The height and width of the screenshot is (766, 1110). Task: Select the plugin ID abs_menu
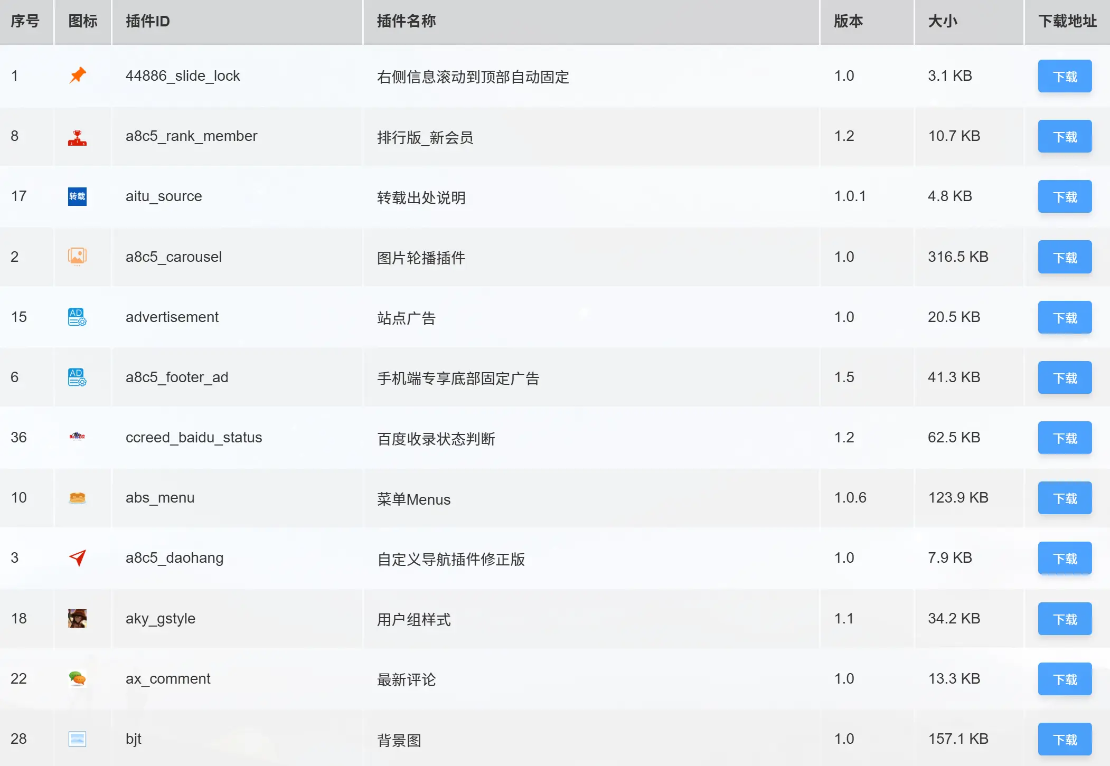coord(160,497)
